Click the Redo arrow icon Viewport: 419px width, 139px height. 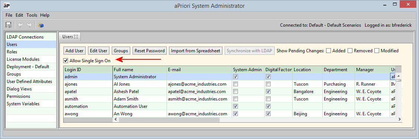pos(30,25)
